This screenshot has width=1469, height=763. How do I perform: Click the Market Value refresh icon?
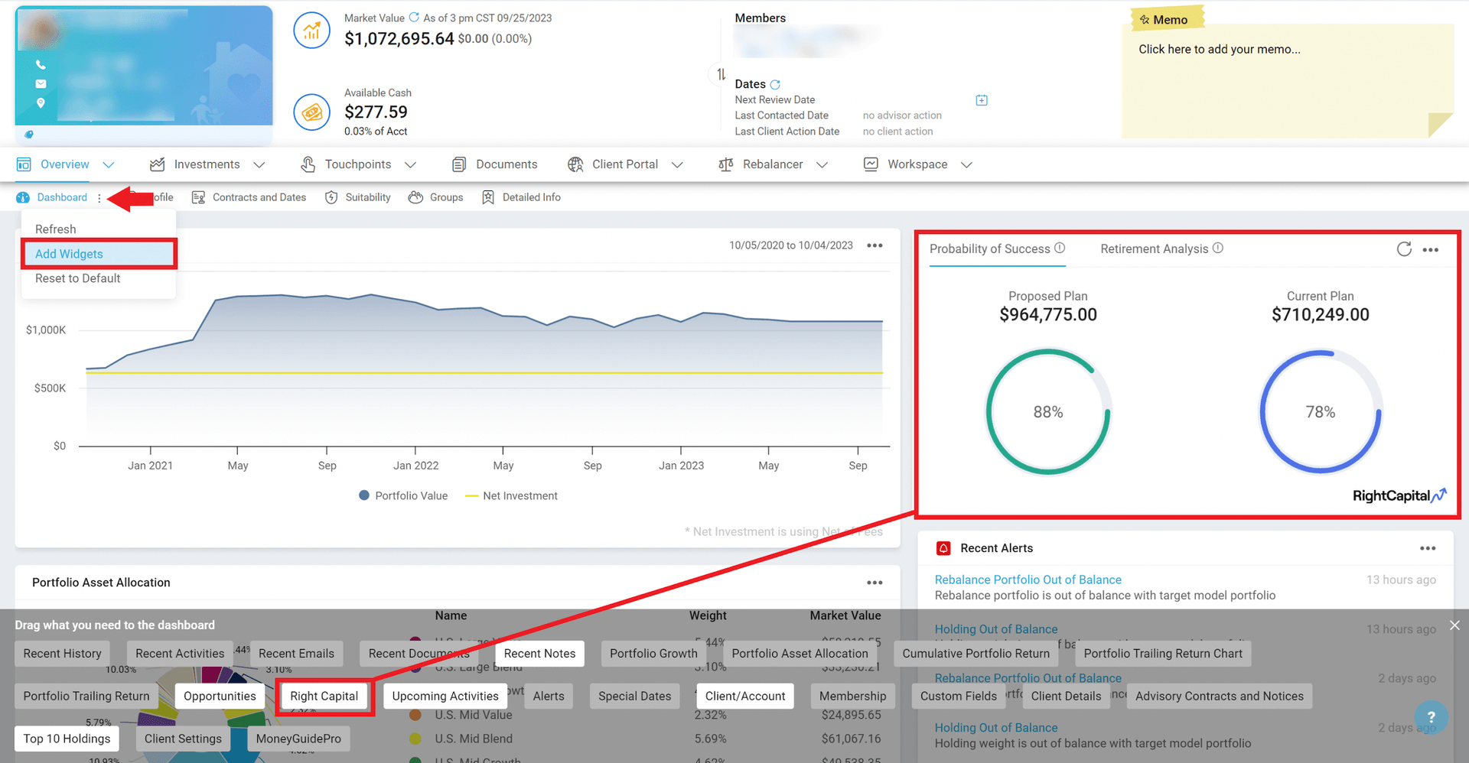(414, 18)
